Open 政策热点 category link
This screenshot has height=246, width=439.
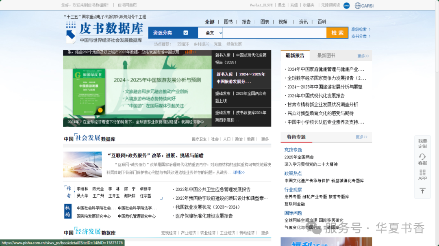click(293, 173)
